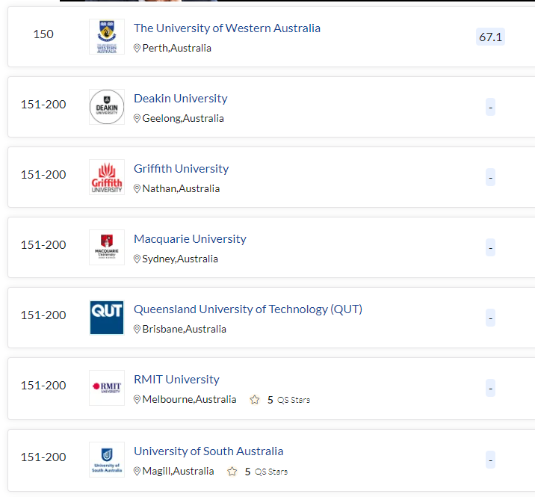Viewport: 535px width, 497px height.
Task: Click the 151-200 rank for Macquarie University
Action: click(43, 245)
